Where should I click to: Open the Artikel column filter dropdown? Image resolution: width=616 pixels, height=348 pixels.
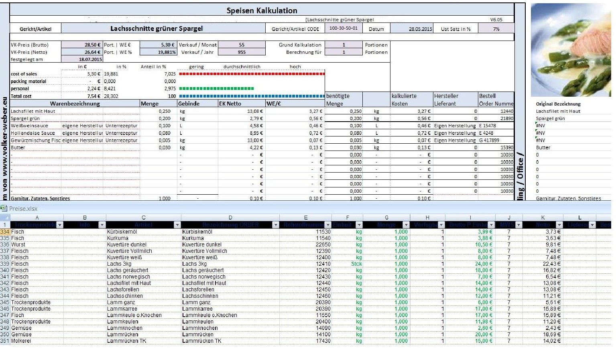coord(177,225)
